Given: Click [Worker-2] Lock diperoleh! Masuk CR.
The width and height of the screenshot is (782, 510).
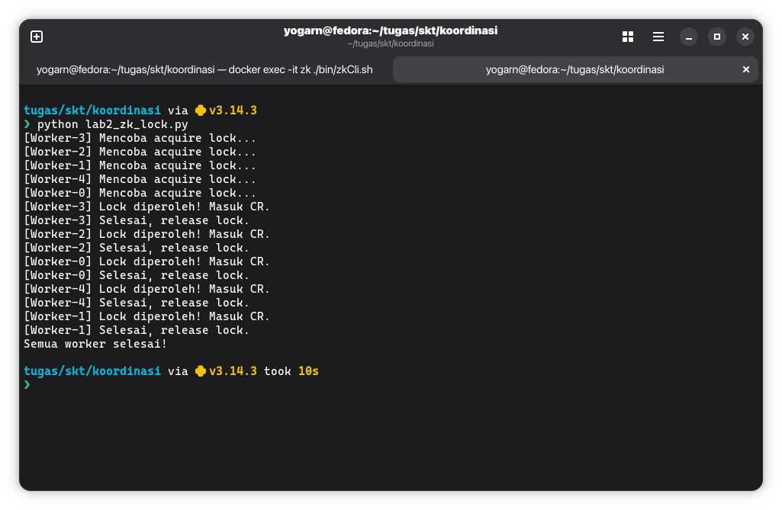Looking at the screenshot, I should [x=146, y=234].
